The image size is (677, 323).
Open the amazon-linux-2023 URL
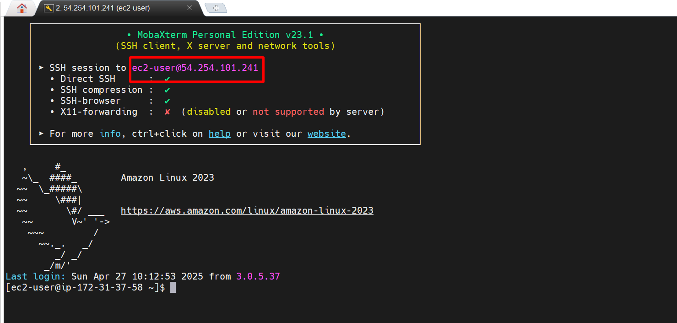pyautogui.click(x=247, y=210)
